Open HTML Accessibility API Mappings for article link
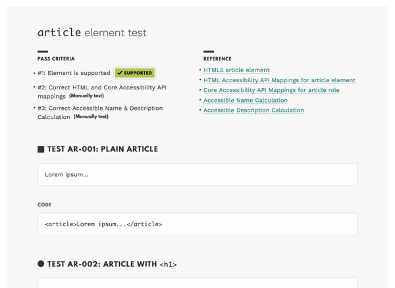Screen dimensions: 395x288 (279, 80)
